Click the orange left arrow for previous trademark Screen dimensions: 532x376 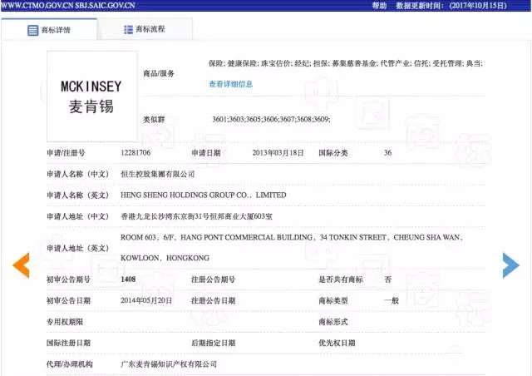pyautogui.click(x=21, y=265)
